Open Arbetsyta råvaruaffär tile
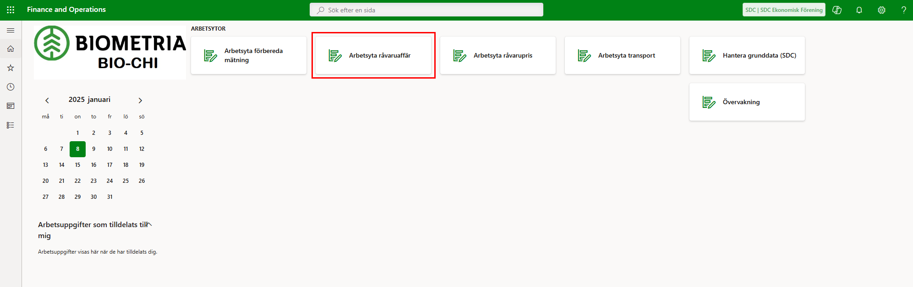Viewport: 913px width, 287px height. point(373,55)
